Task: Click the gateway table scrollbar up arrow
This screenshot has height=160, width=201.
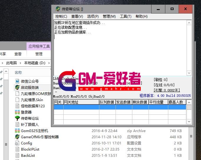Action: click(x=189, y=102)
